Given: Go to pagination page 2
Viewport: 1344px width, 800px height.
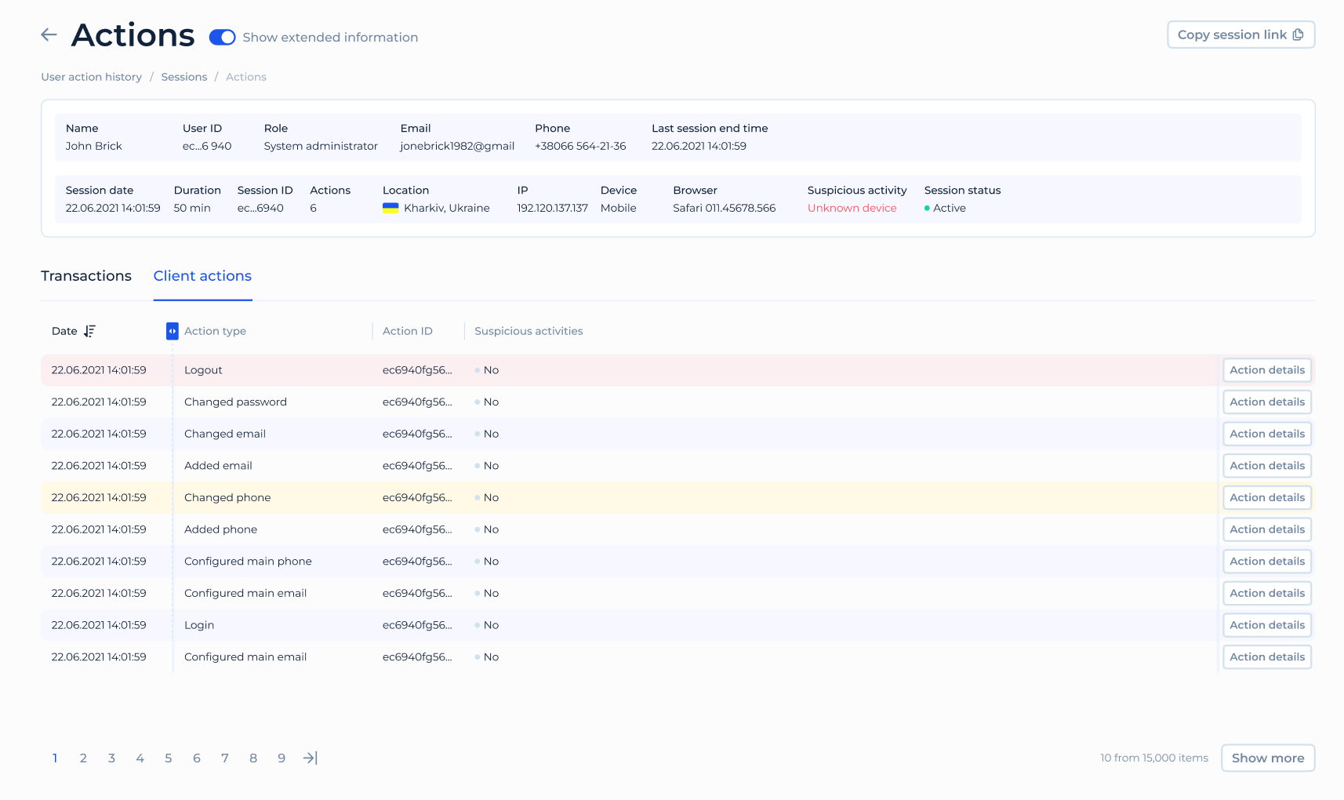Looking at the screenshot, I should click(83, 758).
